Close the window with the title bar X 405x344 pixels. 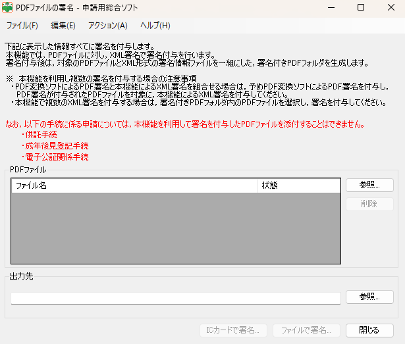[x=391, y=8]
